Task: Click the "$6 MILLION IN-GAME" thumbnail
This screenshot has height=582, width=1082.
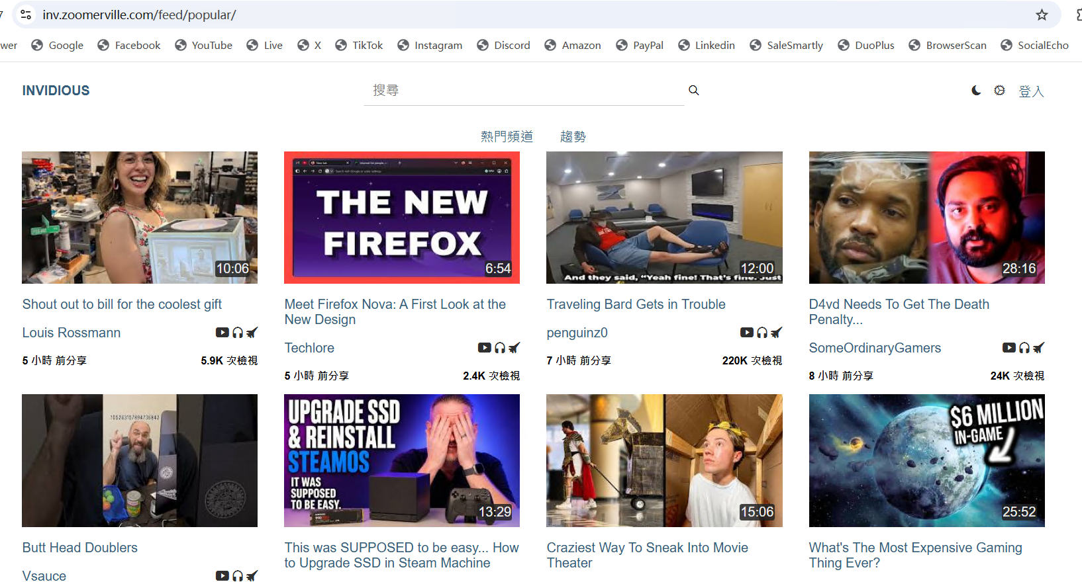Action: coord(926,461)
